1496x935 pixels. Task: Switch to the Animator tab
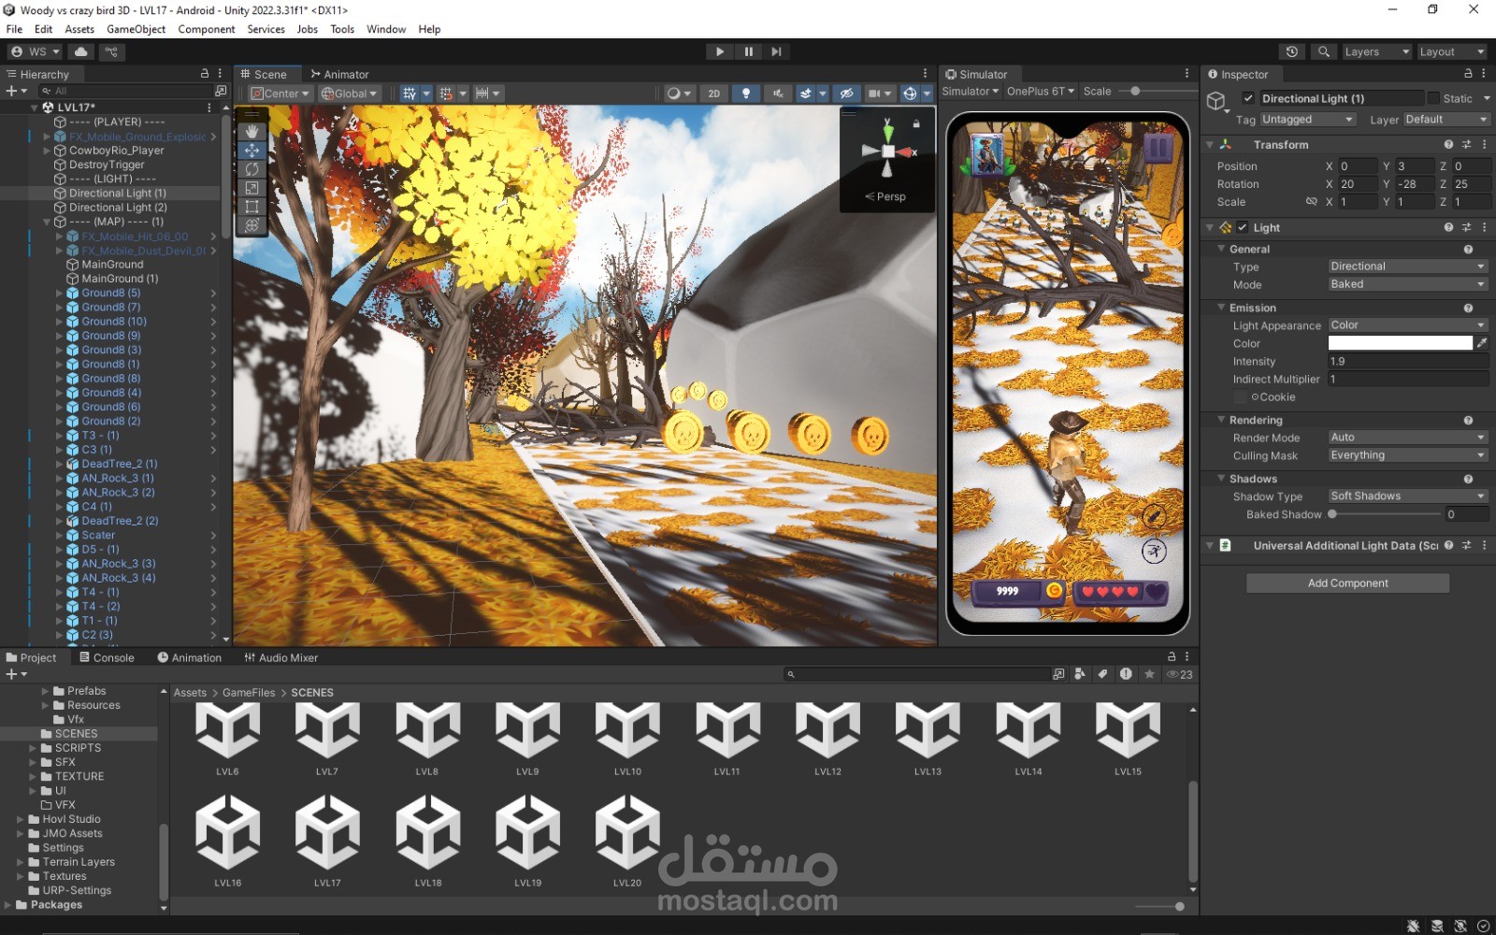(339, 74)
